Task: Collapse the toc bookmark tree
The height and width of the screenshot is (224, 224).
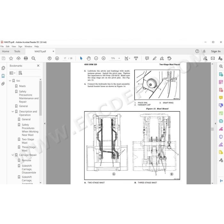Action: click(10, 81)
